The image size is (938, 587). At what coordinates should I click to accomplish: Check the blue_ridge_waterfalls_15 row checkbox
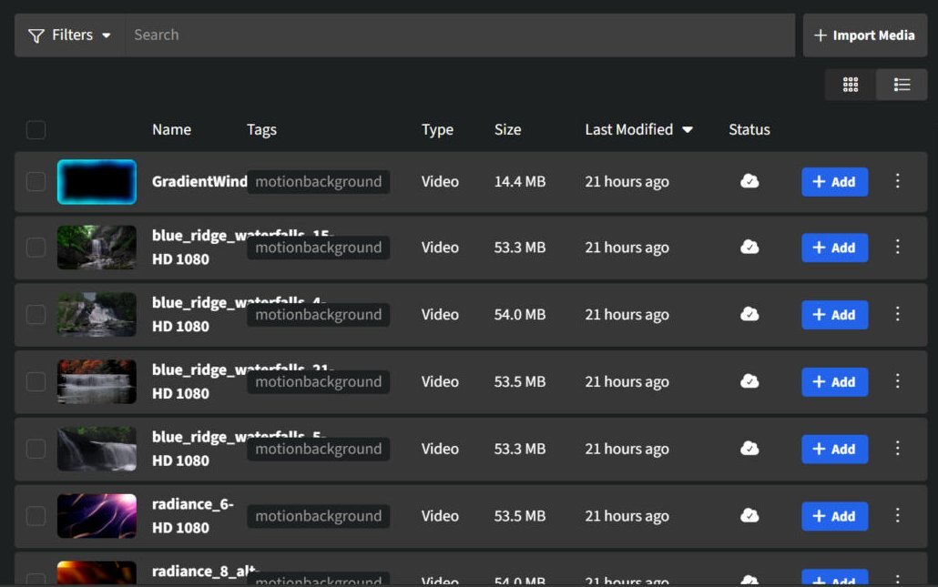(36, 248)
